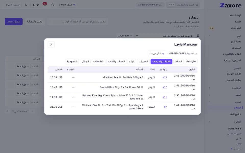Open sale link #7
This screenshot has width=245, height=153.
(x=166, y=107)
